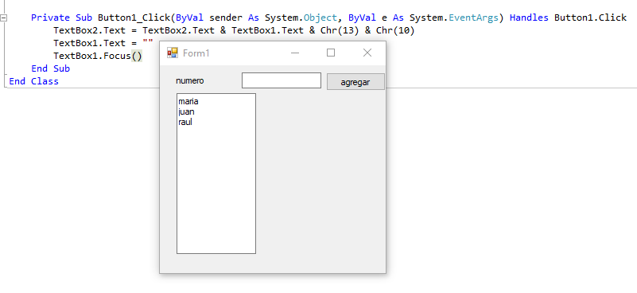Collapse the Button1_Click sub code block
This screenshot has height=293, width=637.
[4, 18]
